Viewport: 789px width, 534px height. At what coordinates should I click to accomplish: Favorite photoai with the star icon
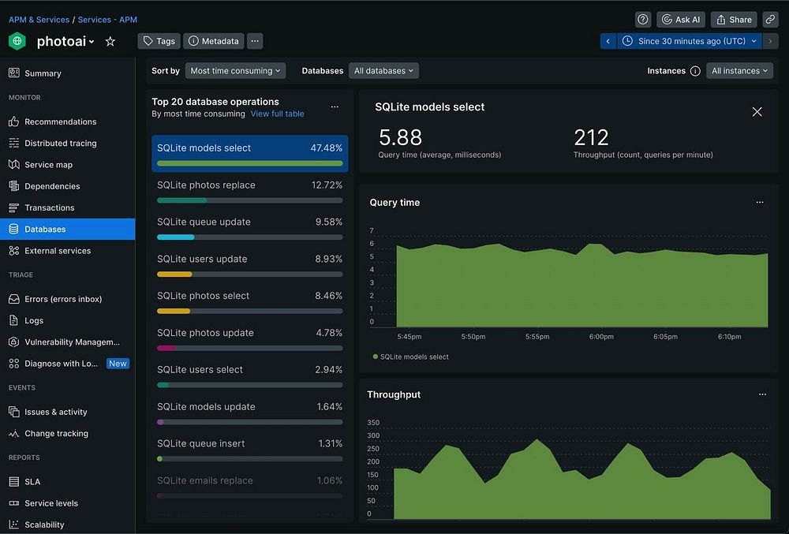point(110,41)
